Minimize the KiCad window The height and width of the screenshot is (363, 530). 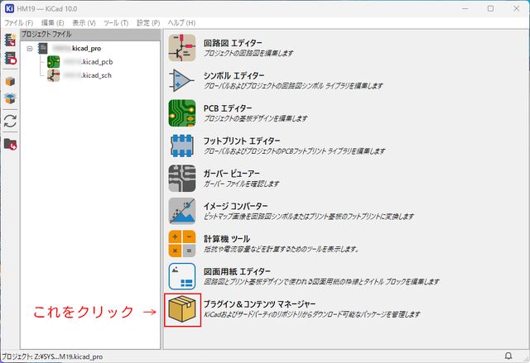click(x=465, y=8)
